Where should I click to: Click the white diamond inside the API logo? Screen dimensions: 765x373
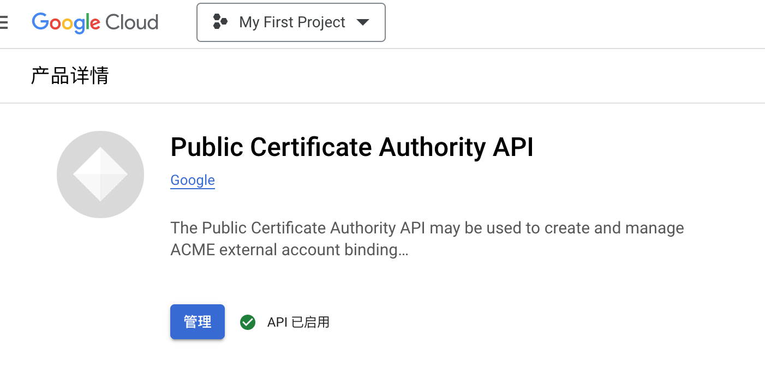click(x=100, y=175)
